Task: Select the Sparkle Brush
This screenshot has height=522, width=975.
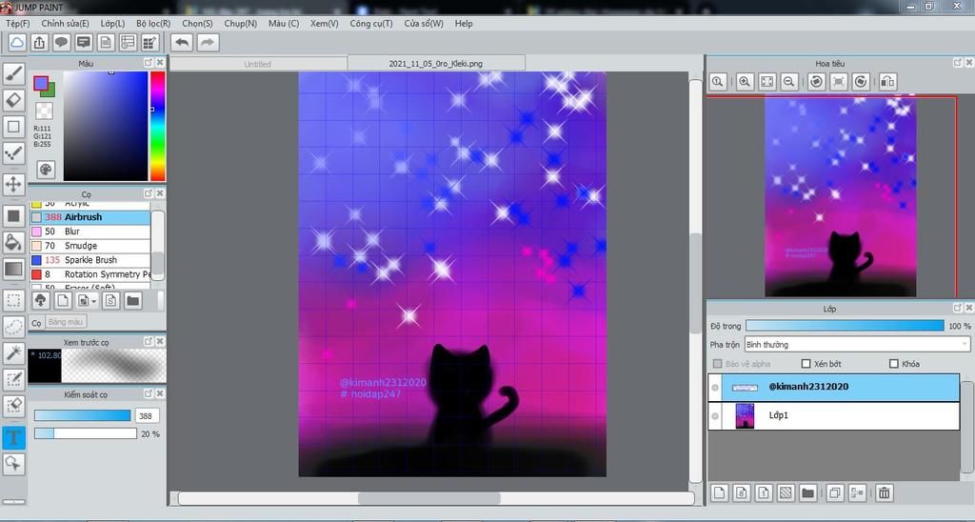Action: tap(90, 260)
